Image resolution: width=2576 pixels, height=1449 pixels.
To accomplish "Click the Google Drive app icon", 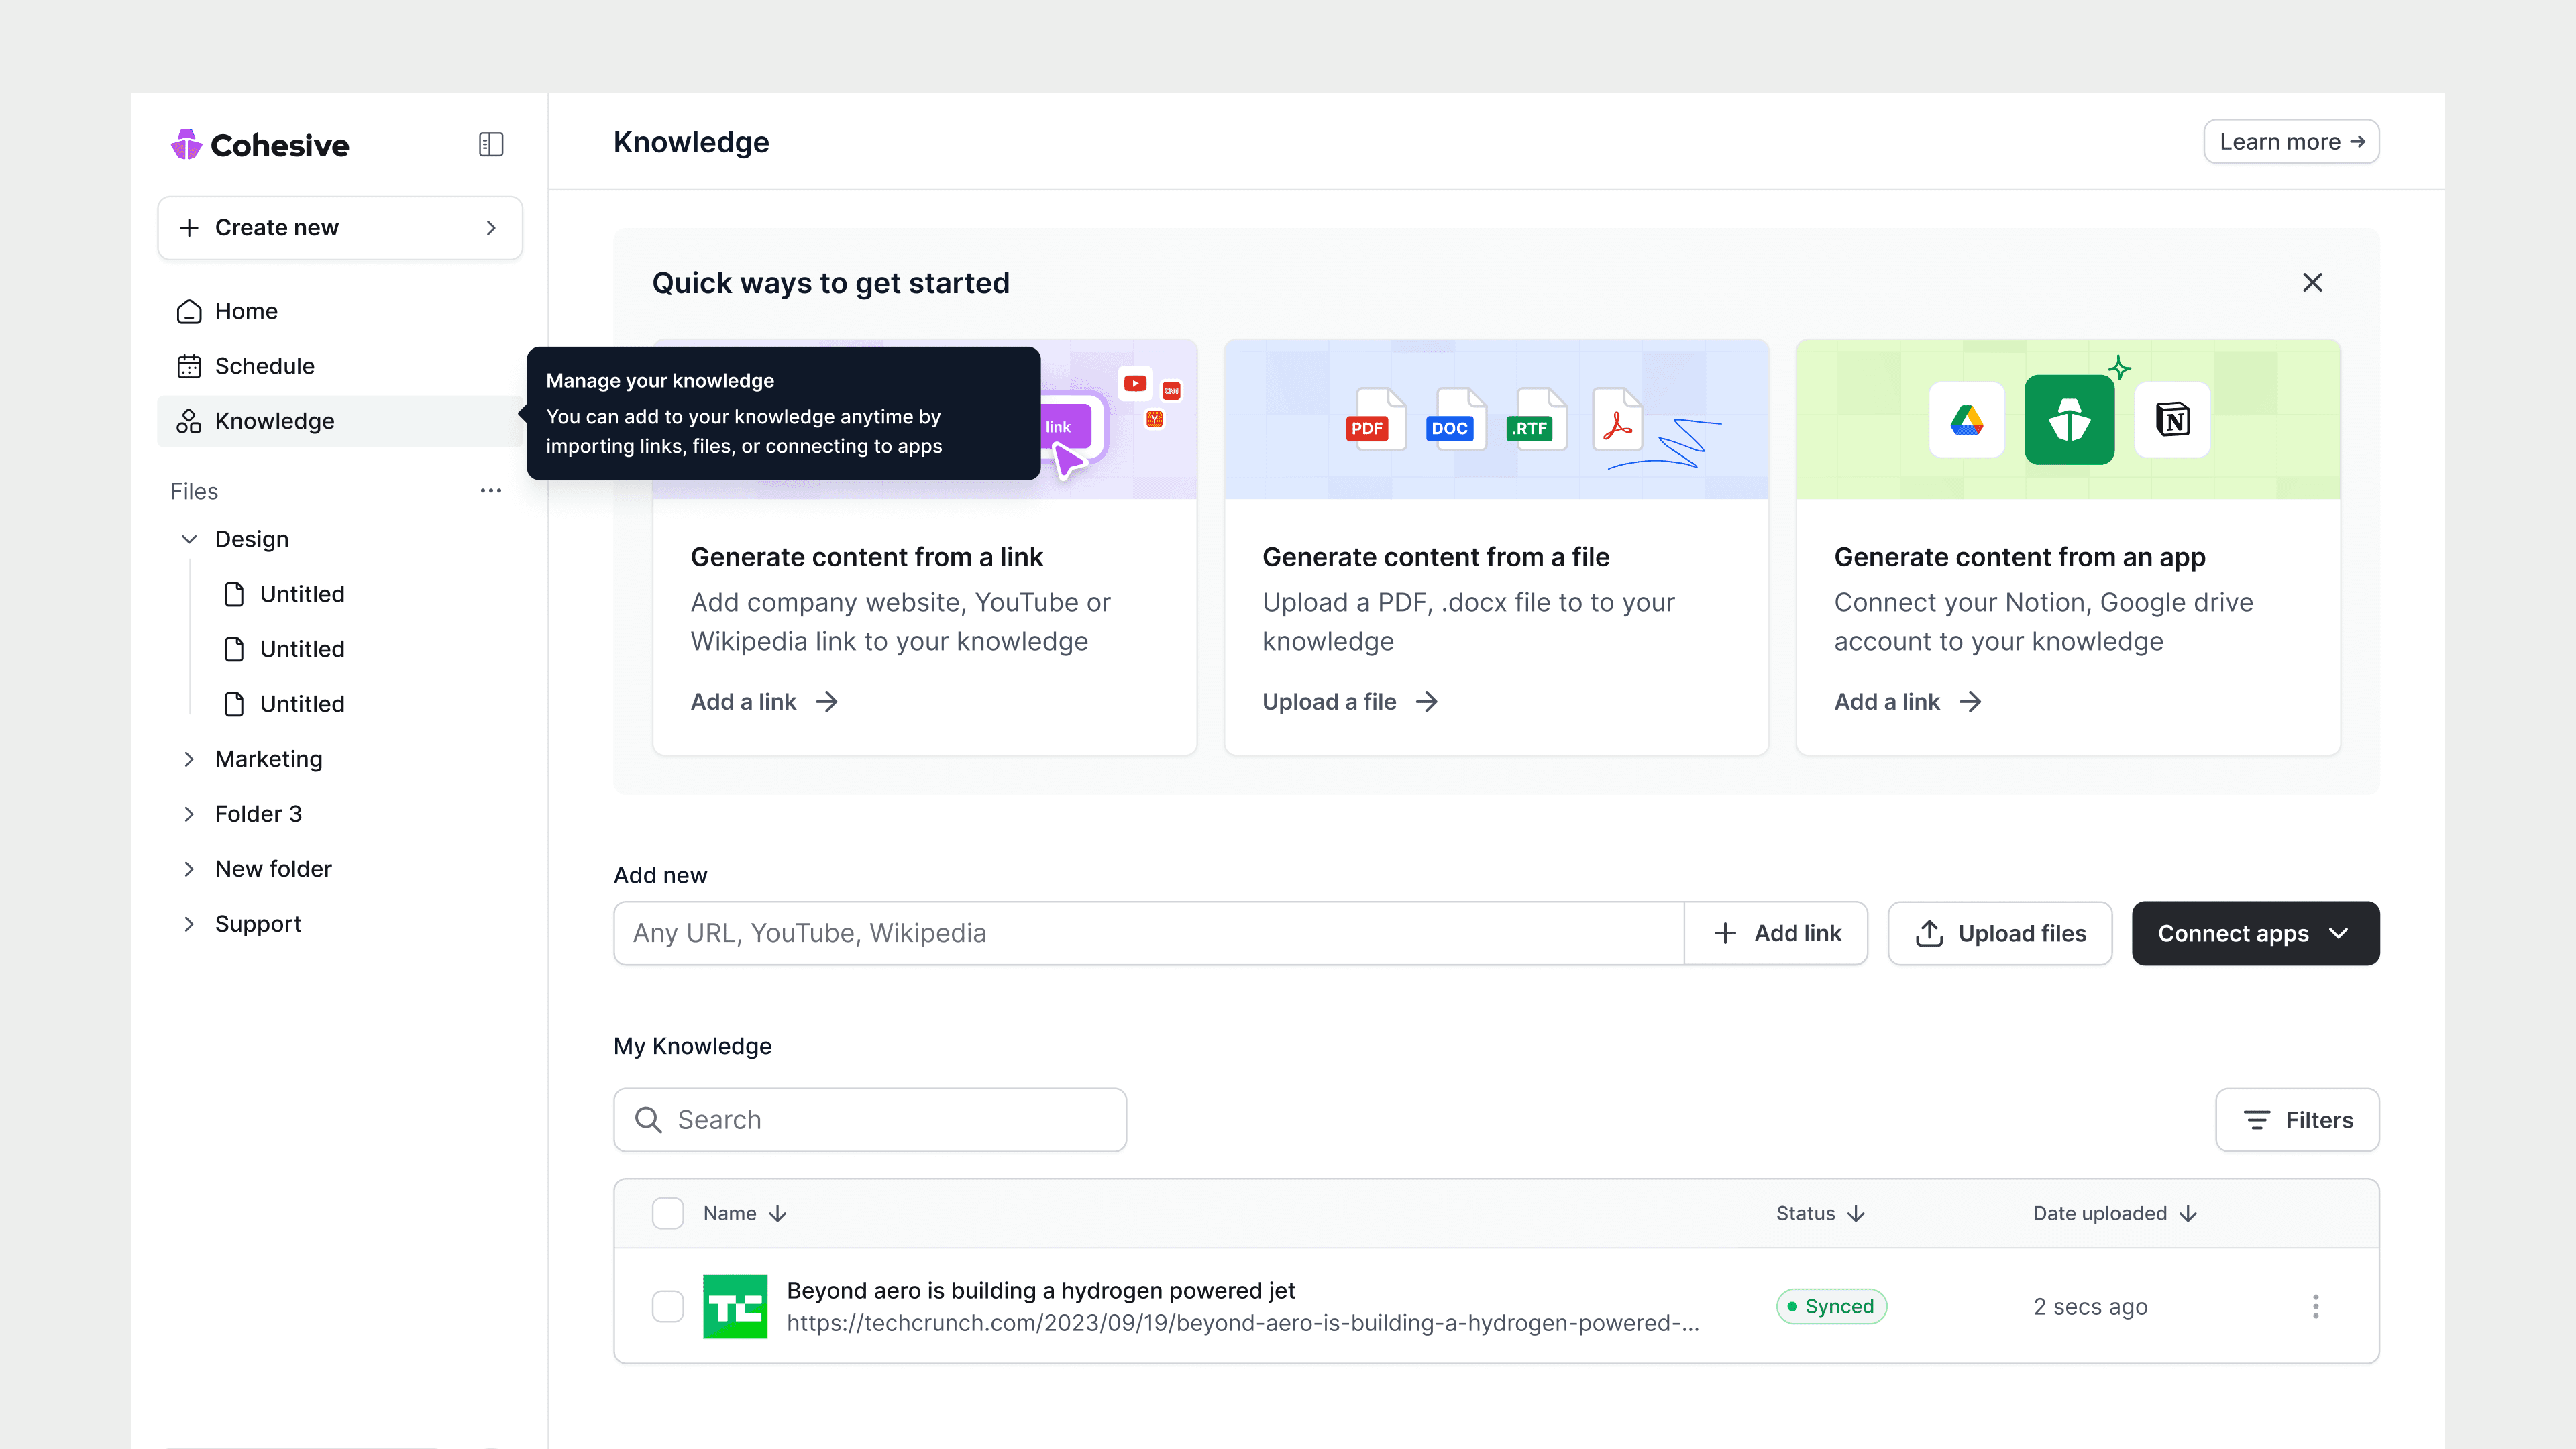I will pyautogui.click(x=1966, y=420).
